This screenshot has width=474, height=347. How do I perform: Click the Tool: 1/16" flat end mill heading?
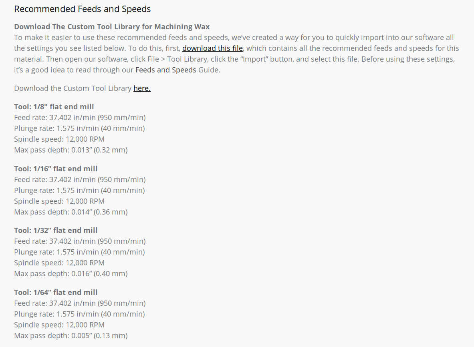(x=56, y=168)
